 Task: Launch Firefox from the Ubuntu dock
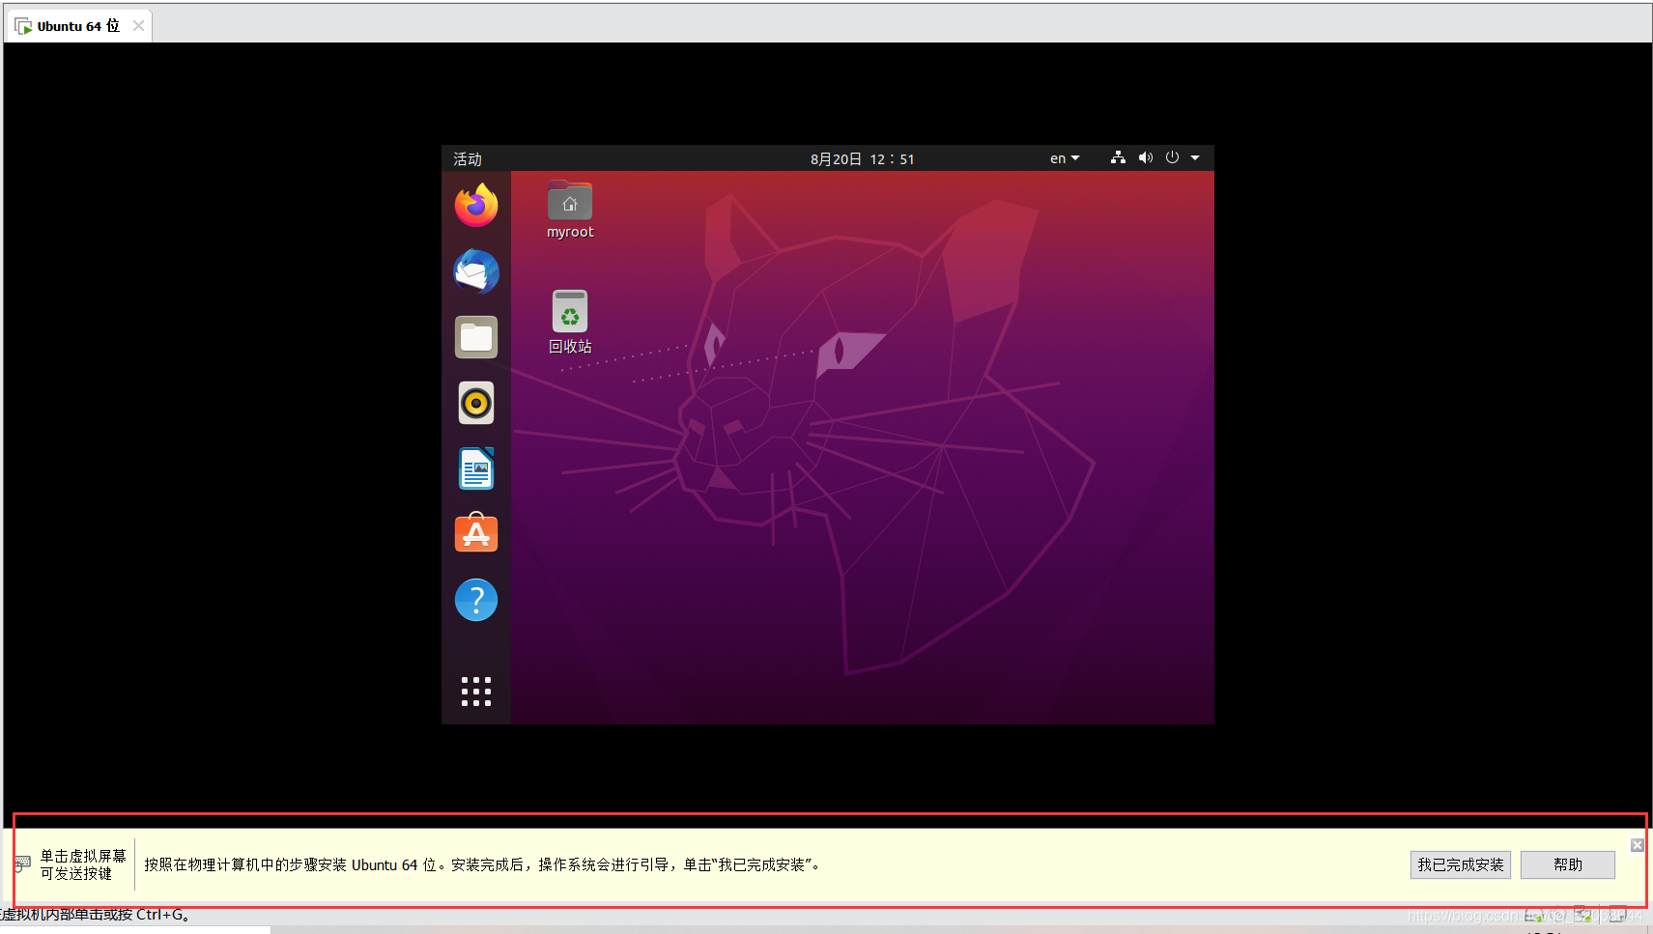click(476, 206)
